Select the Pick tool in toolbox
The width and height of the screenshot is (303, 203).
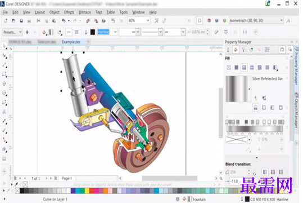click(4, 46)
